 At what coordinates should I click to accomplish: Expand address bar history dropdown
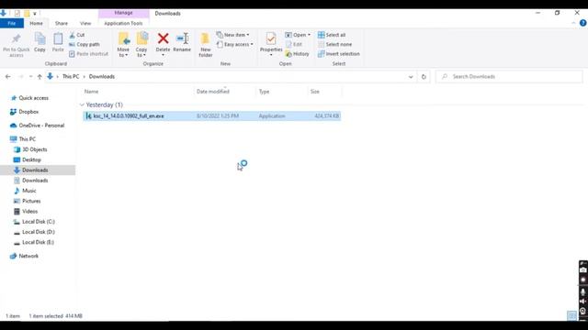point(411,77)
